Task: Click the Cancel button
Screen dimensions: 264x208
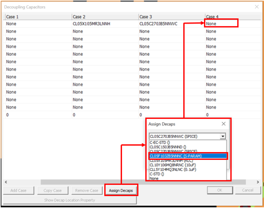Action: (x=248, y=190)
